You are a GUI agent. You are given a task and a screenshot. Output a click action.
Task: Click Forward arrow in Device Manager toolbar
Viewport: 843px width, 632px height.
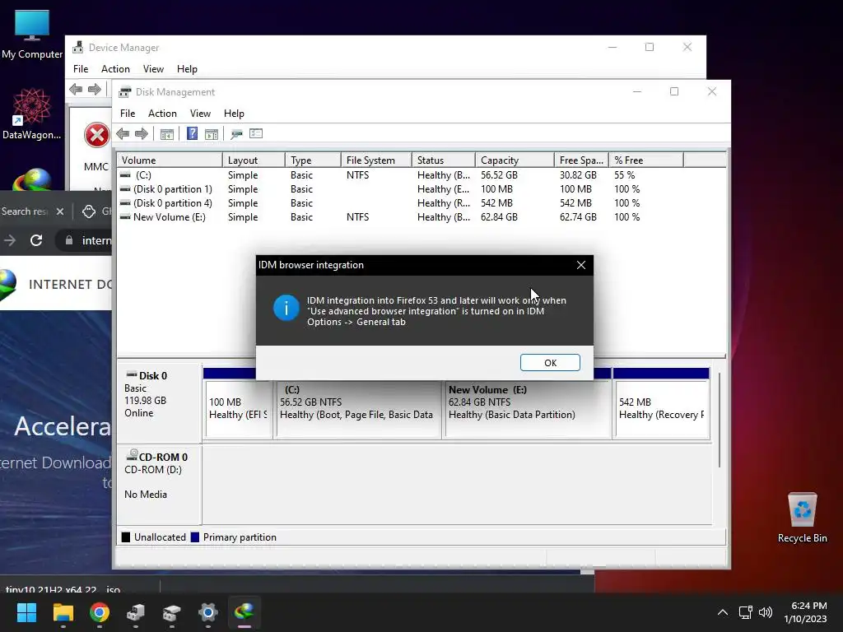pyautogui.click(x=95, y=89)
